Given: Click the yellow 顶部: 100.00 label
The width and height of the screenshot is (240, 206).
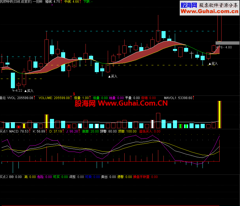Looking at the screenshot, I should point(127,131).
